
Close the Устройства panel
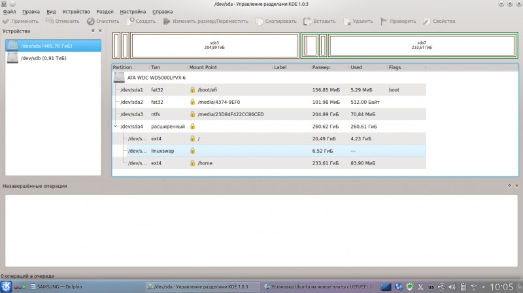click(100, 31)
